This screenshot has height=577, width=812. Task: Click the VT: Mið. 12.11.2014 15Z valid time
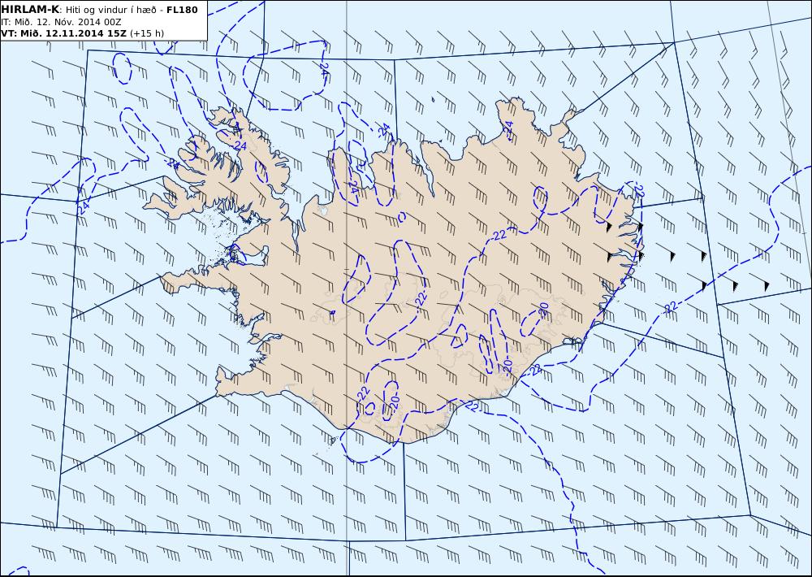(63, 33)
